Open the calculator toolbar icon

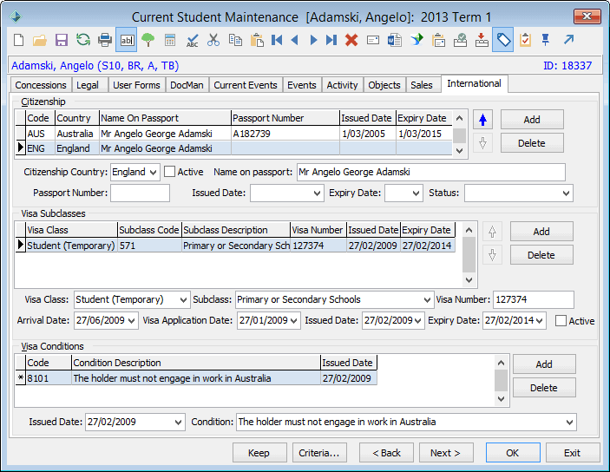tap(170, 40)
